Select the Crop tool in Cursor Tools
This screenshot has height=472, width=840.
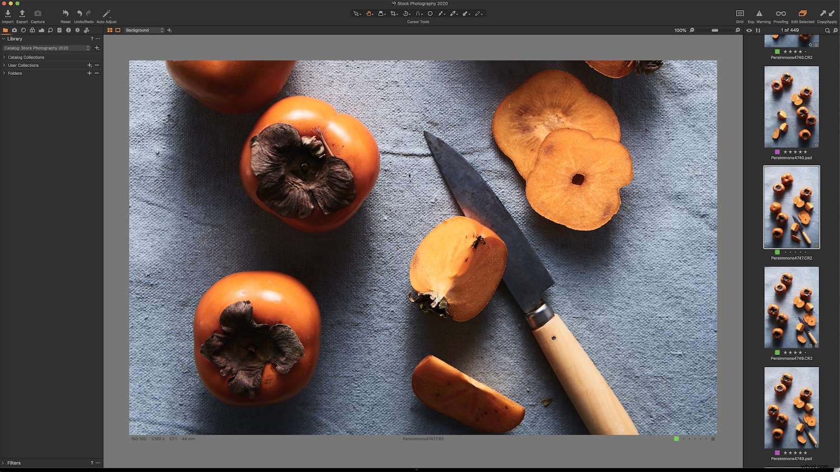click(393, 13)
